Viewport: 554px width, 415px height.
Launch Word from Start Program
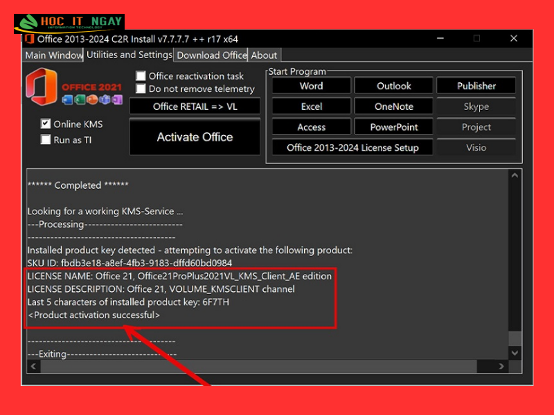tap(311, 86)
